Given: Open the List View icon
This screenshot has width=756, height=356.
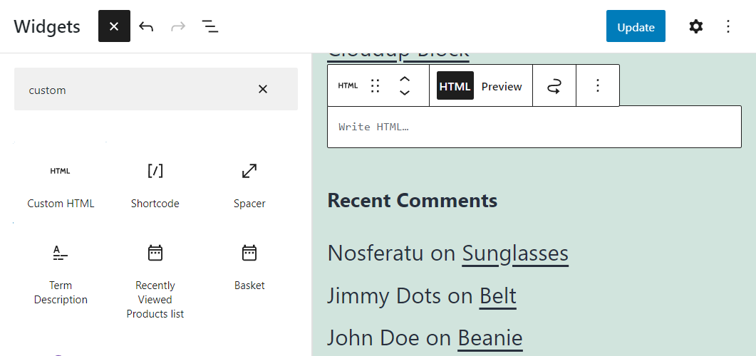Looking at the screenshot, I should pyautogui.click(x=209, y=27).
